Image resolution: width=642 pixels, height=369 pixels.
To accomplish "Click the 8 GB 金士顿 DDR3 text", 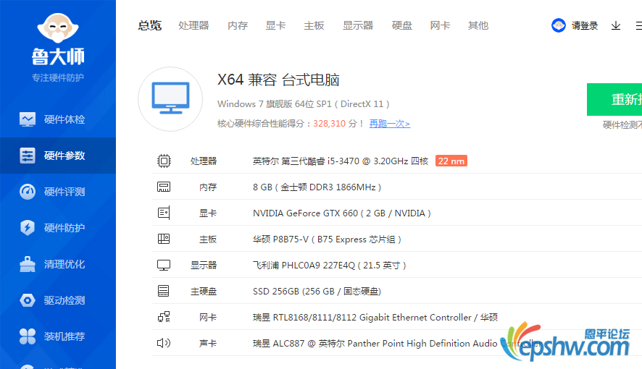I will [317, 187].
